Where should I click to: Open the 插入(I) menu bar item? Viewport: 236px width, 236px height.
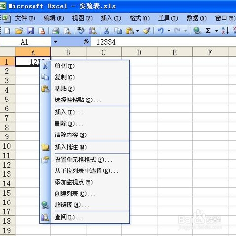click(111, 18)
